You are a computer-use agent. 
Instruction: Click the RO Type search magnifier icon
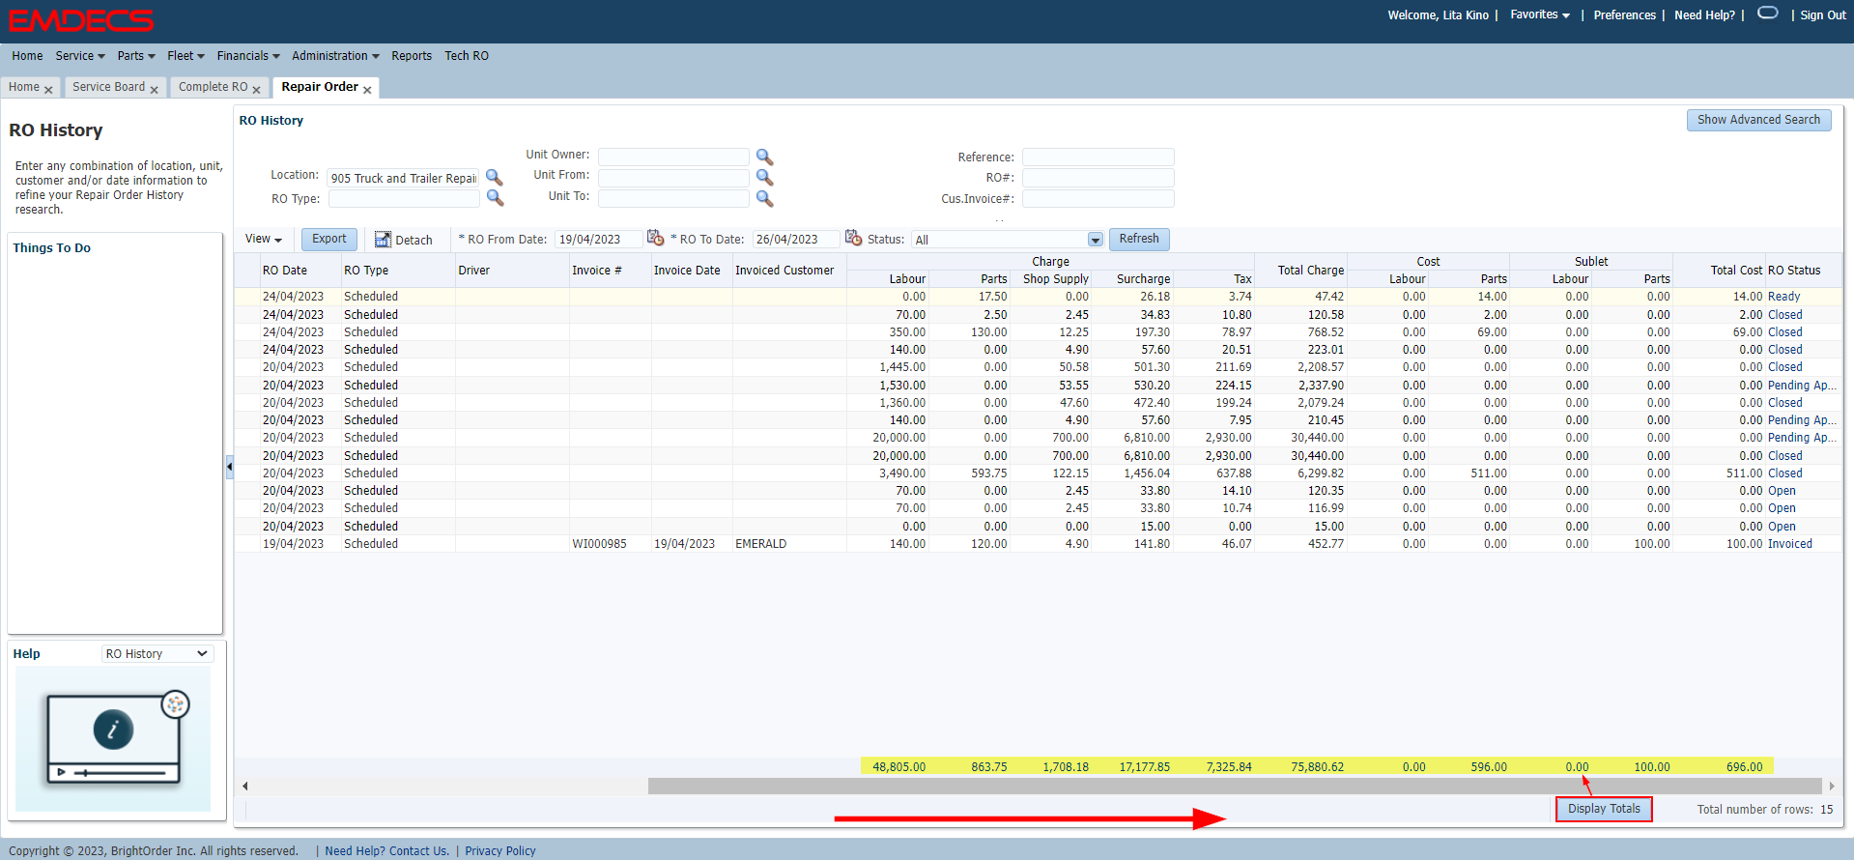tap(495, 198)
